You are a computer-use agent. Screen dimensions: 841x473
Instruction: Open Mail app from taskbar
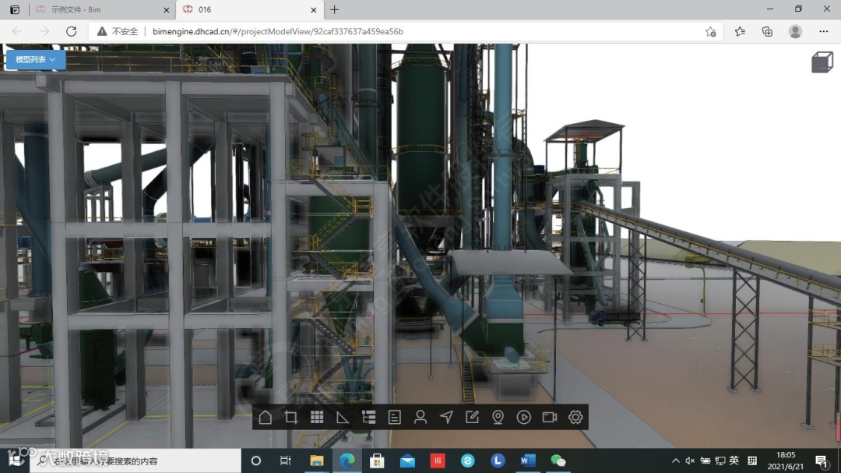click(407, 461)
